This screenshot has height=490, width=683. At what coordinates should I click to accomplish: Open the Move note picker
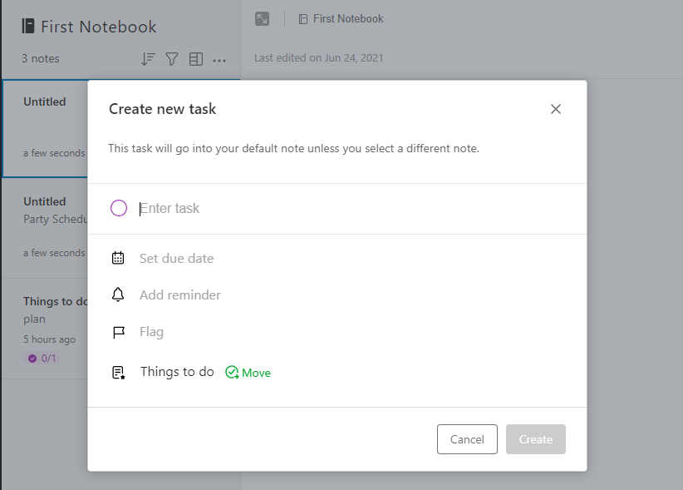248,372
